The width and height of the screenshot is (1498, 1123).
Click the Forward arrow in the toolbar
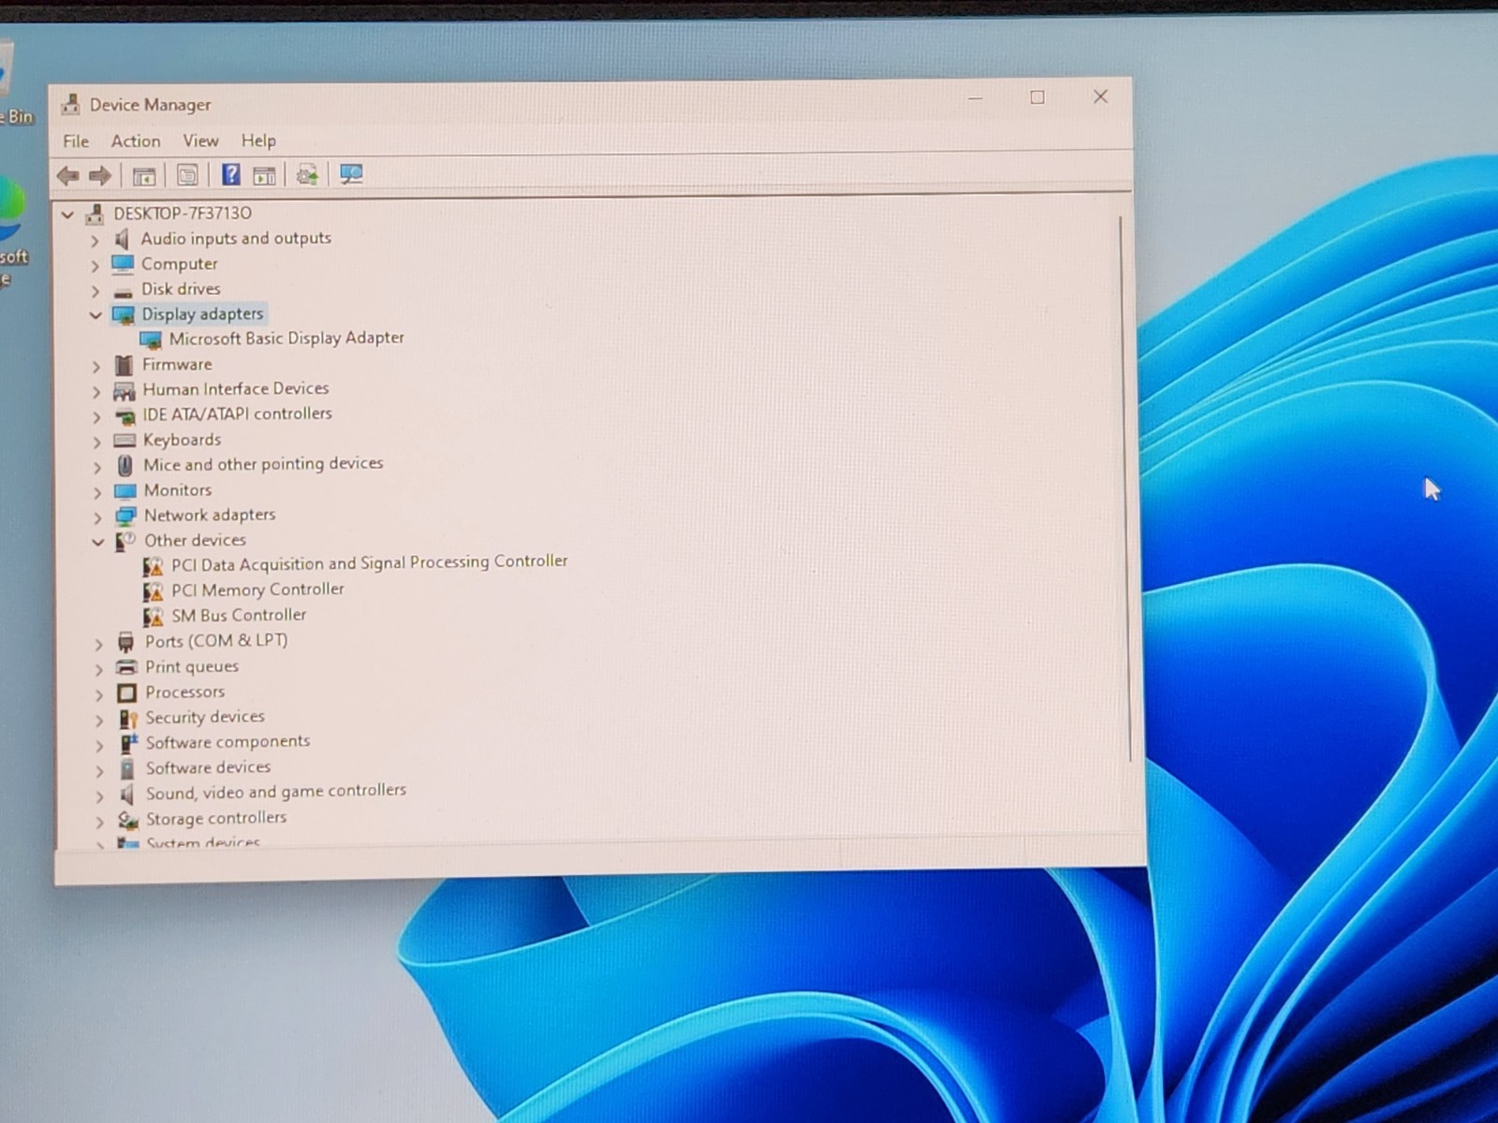100,175
